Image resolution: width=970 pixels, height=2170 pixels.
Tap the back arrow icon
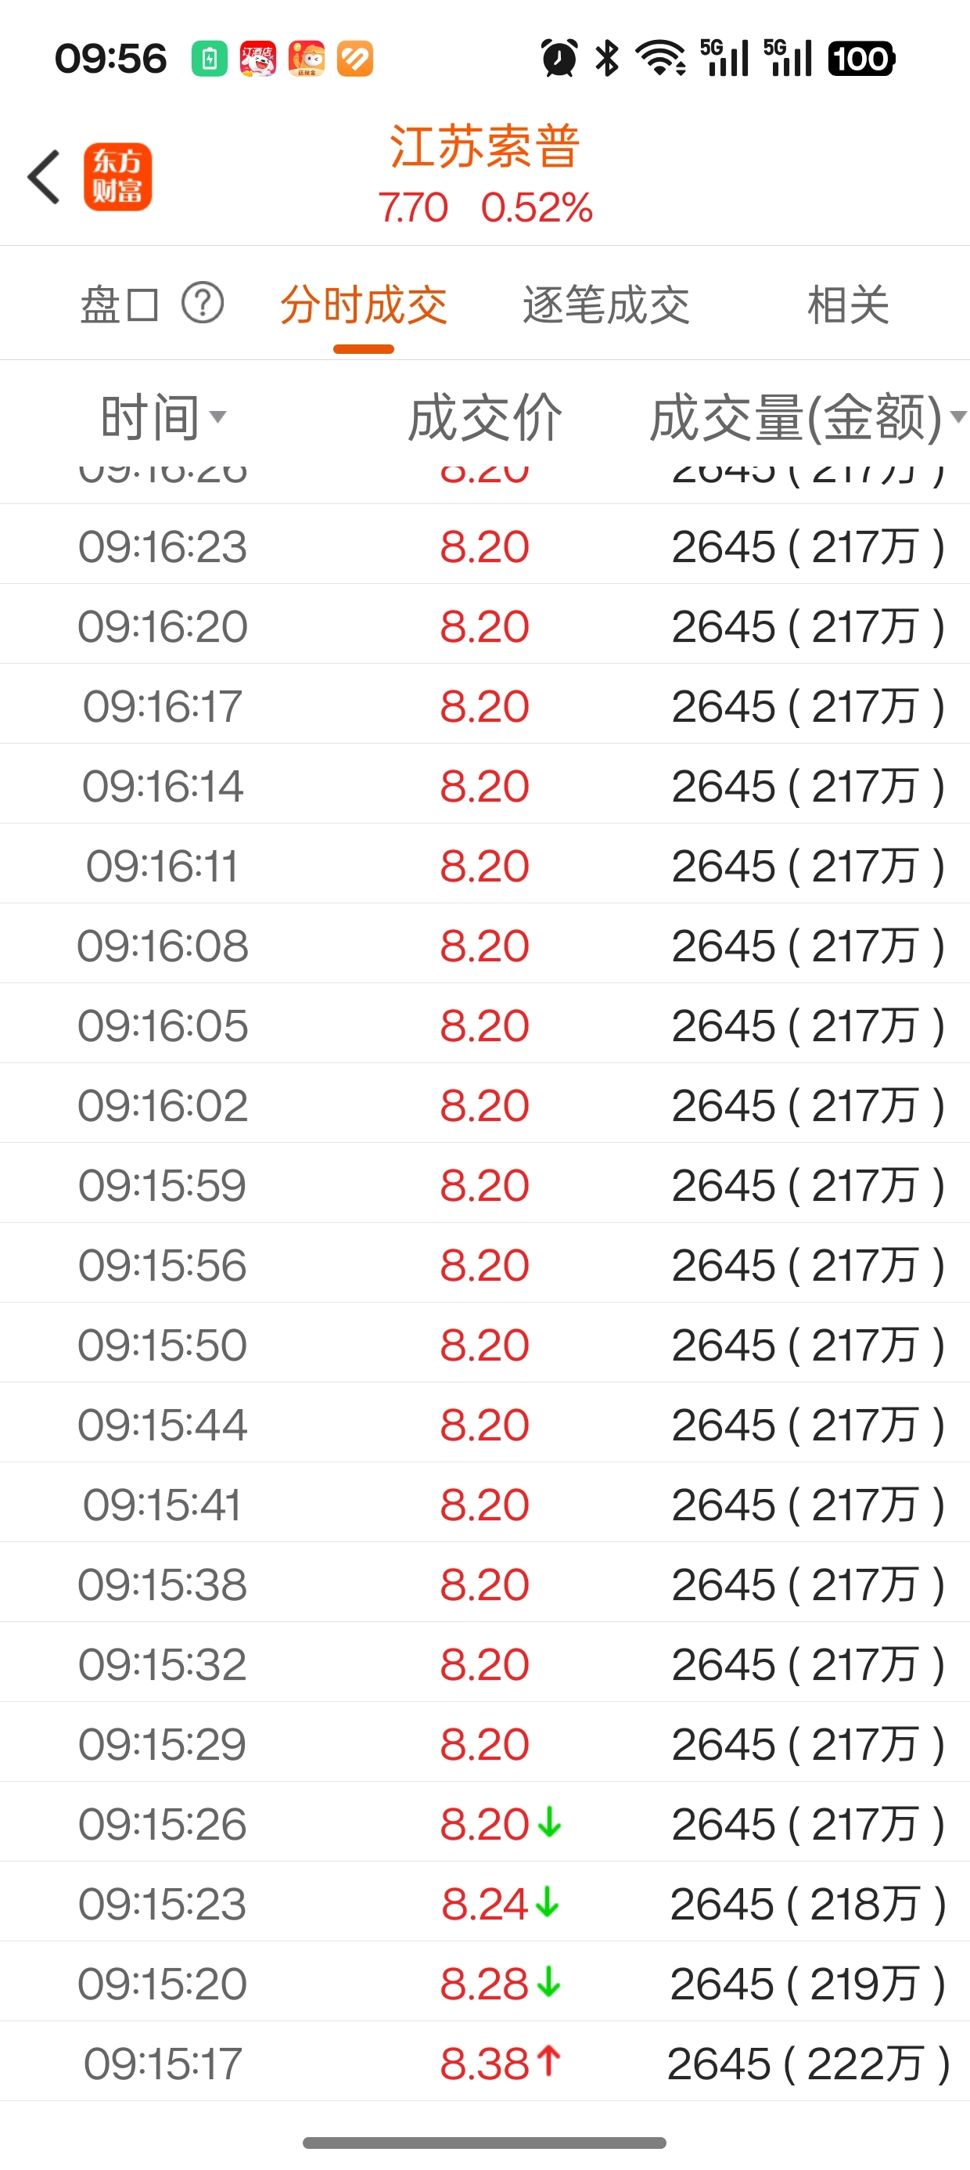click(45, 177)
